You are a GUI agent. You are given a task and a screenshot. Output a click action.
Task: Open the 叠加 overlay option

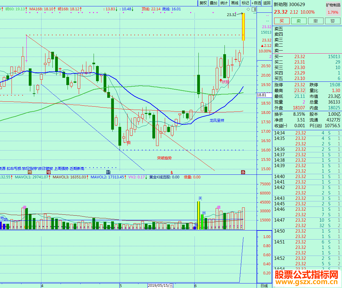pyautogui.click(x=214, y=3)
